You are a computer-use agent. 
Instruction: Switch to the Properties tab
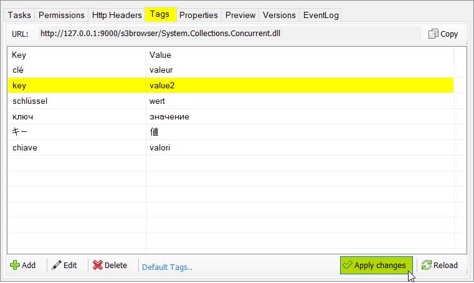199,15
